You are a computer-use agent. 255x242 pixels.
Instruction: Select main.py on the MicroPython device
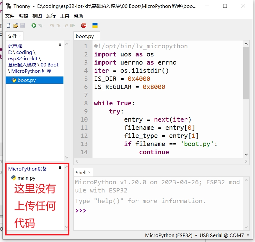[26, 178]
